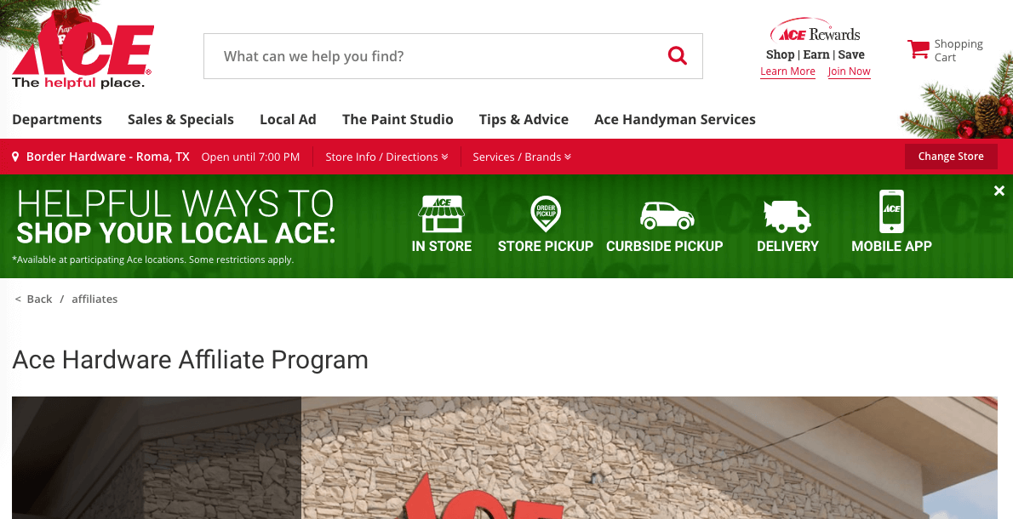
Task: Open the Learn More rewards link
Action: point(787,71)
